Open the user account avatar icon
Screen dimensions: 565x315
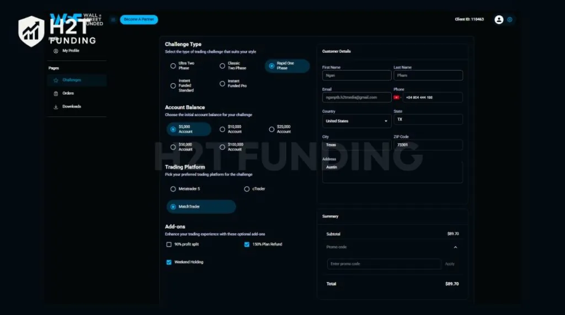point(499,19)
